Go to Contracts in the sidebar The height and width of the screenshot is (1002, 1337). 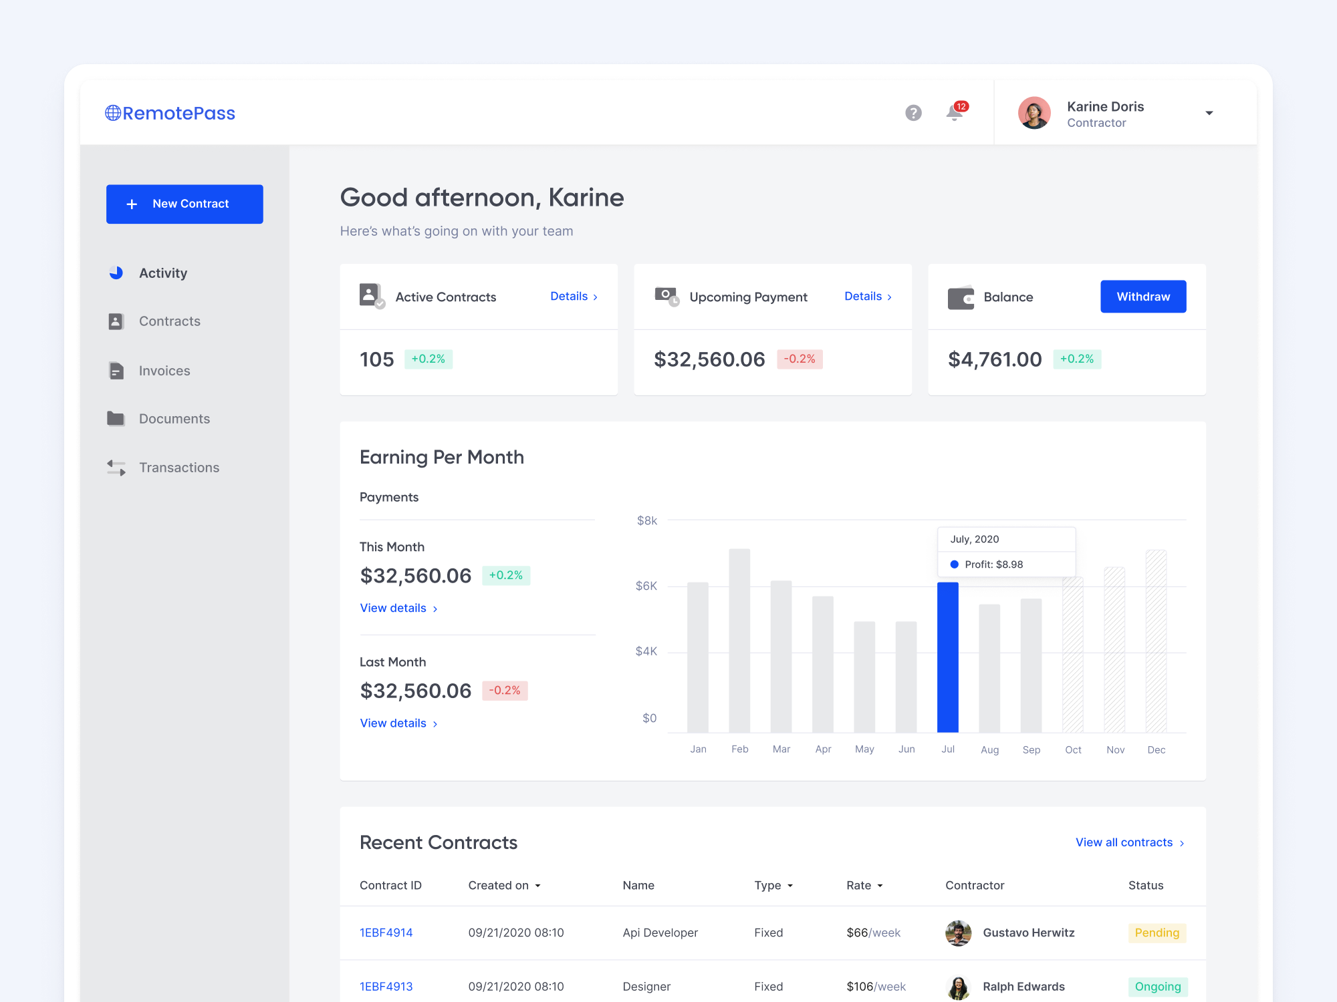click(169, 321)
